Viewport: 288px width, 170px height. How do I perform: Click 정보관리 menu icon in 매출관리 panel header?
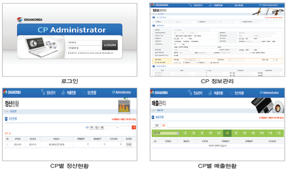click(190, 92)
